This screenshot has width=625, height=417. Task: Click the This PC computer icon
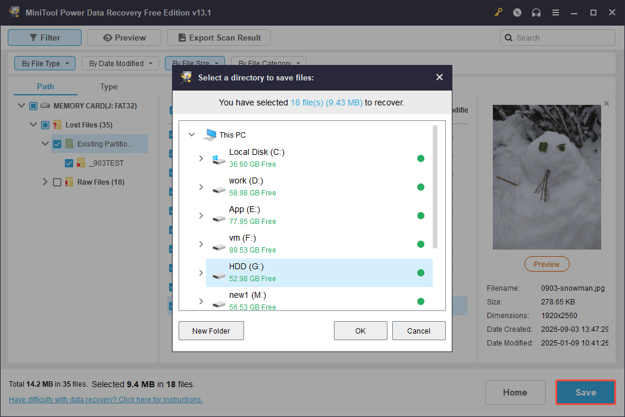click(210, 135)
